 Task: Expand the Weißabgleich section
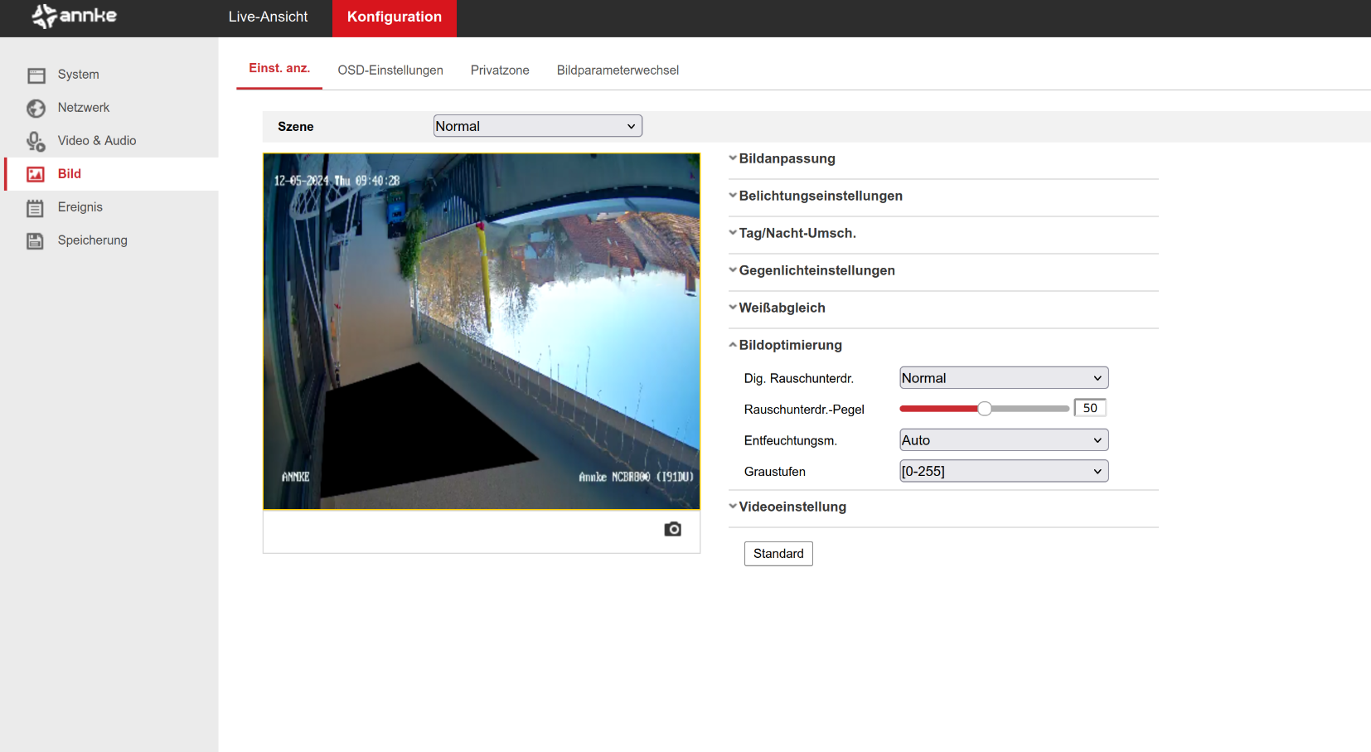[x=781, y=308]
